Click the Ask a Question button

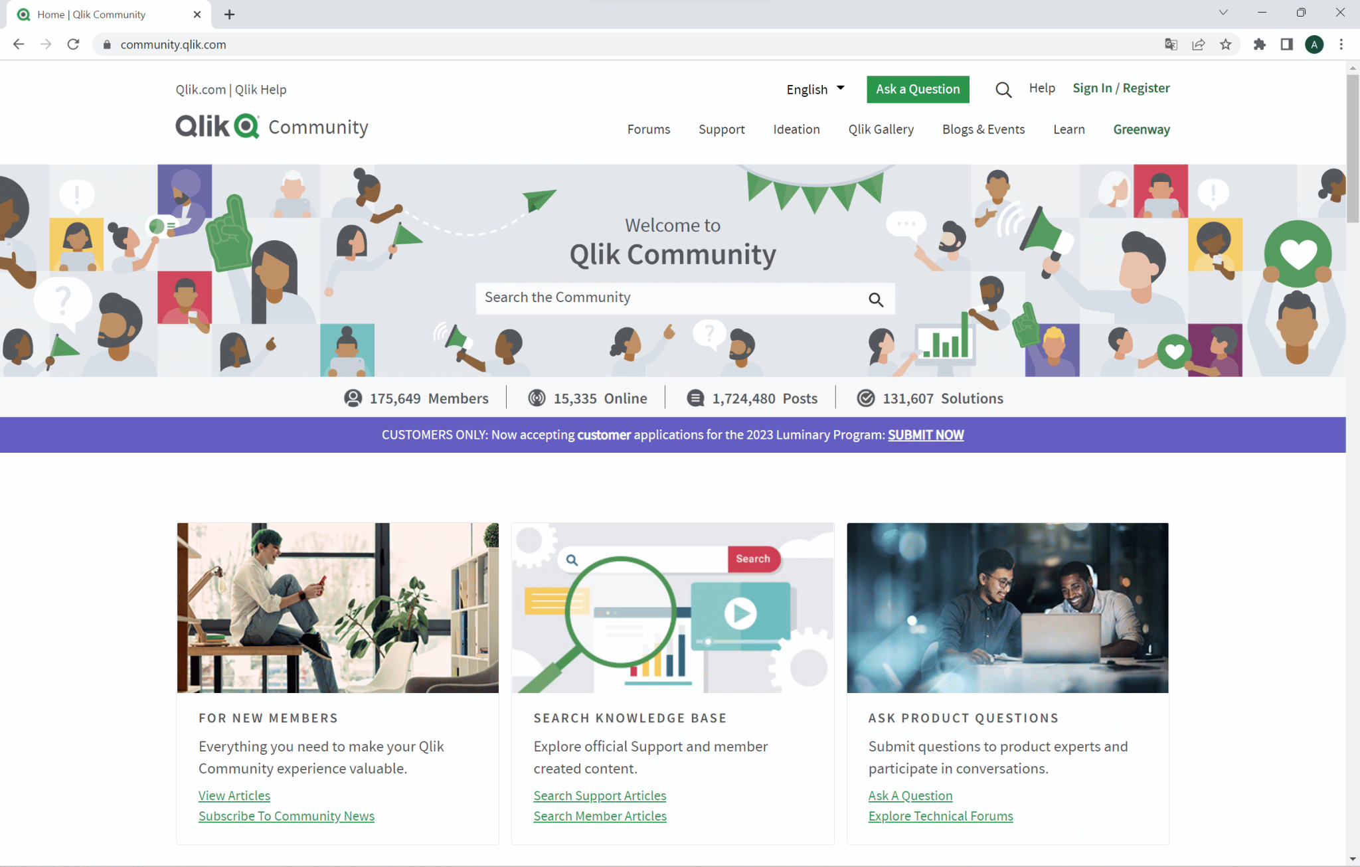(x=917, y=89)
